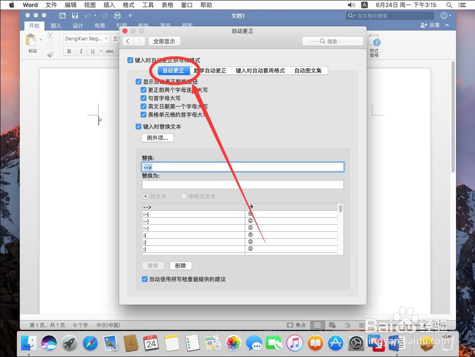The height and width of the screenshot is (357, 475).
Task: Collapse the ribbon with chevron
Action: [447, 25]
